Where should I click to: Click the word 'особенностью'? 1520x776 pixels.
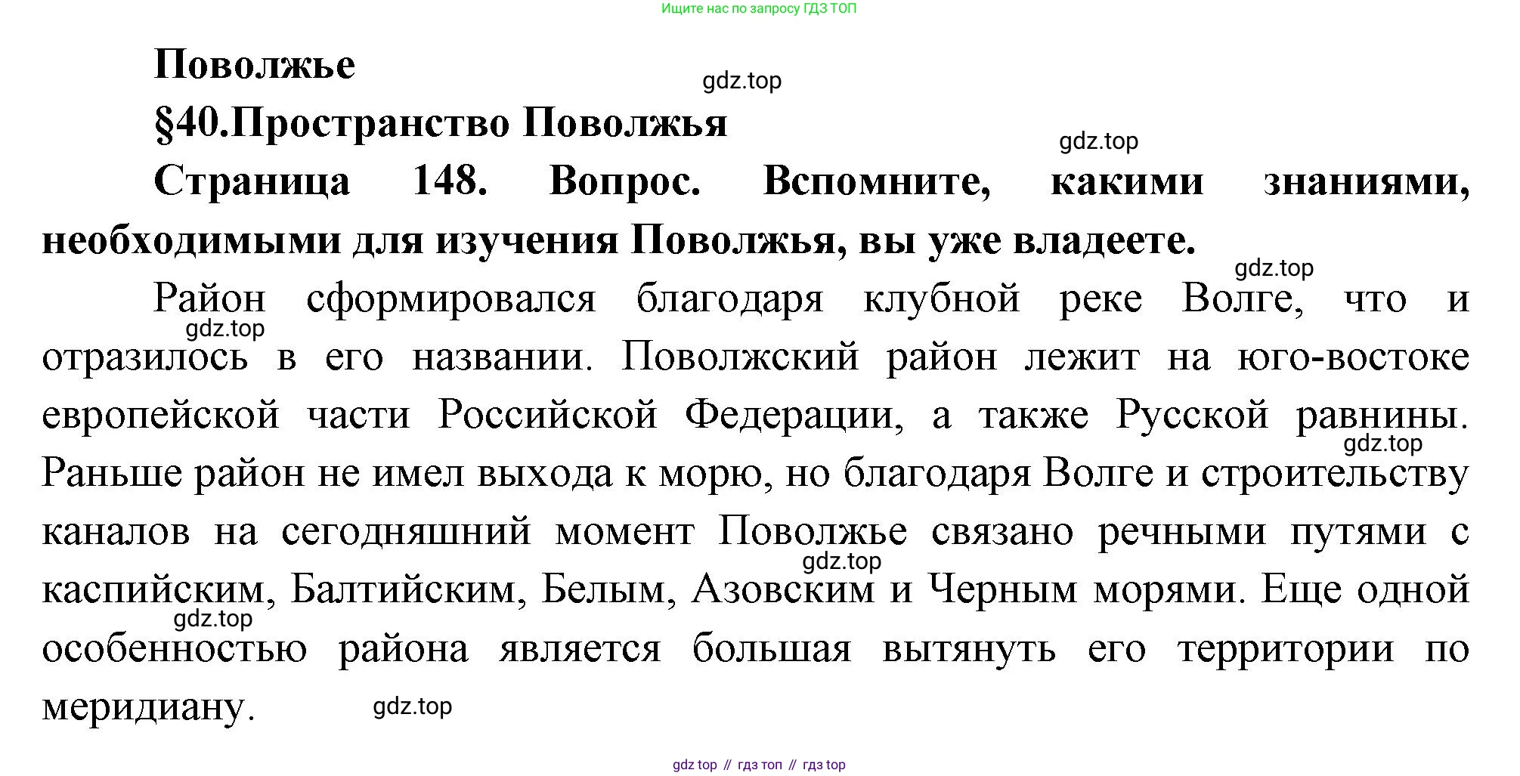[175, 649]
